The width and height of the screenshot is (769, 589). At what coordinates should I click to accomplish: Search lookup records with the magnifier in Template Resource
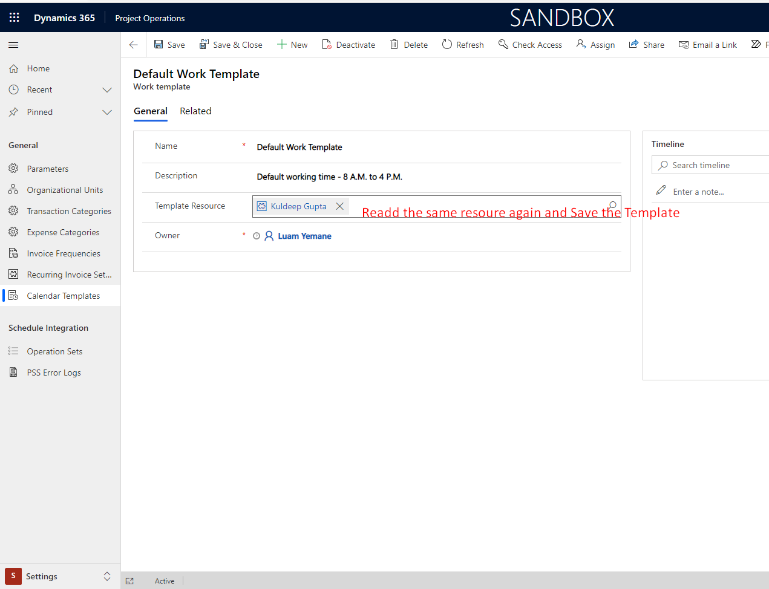pyautogui.click(x=613, y=206)
